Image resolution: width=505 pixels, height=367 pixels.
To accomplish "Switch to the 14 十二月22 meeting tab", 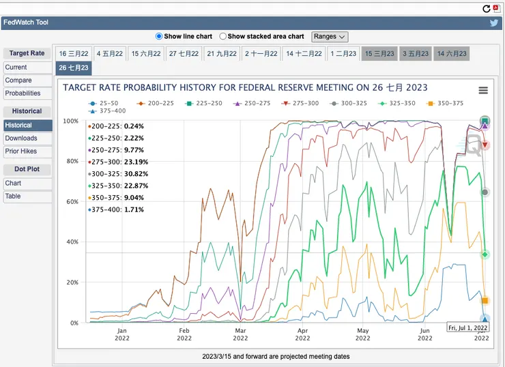I will pyautogui.click(x=304, y=54).
